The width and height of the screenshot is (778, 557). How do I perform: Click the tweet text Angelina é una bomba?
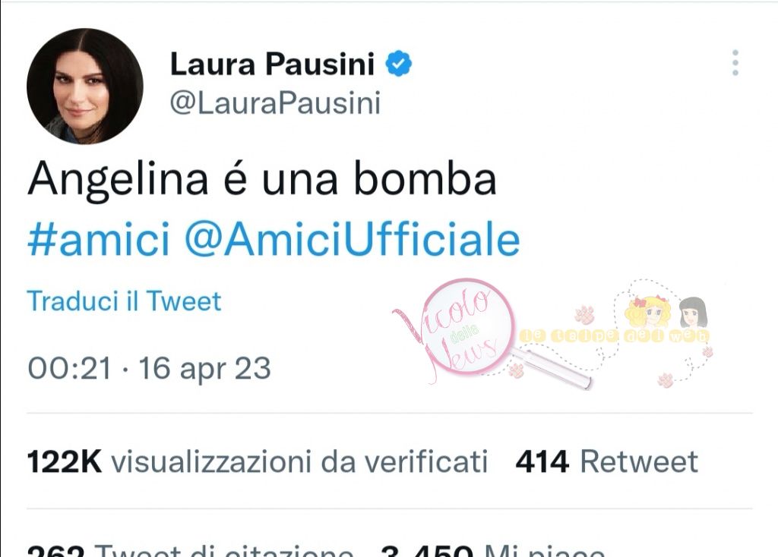click(262, 179)
